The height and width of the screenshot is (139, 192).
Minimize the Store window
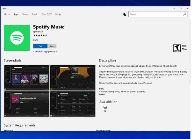(x=174, y=9)
